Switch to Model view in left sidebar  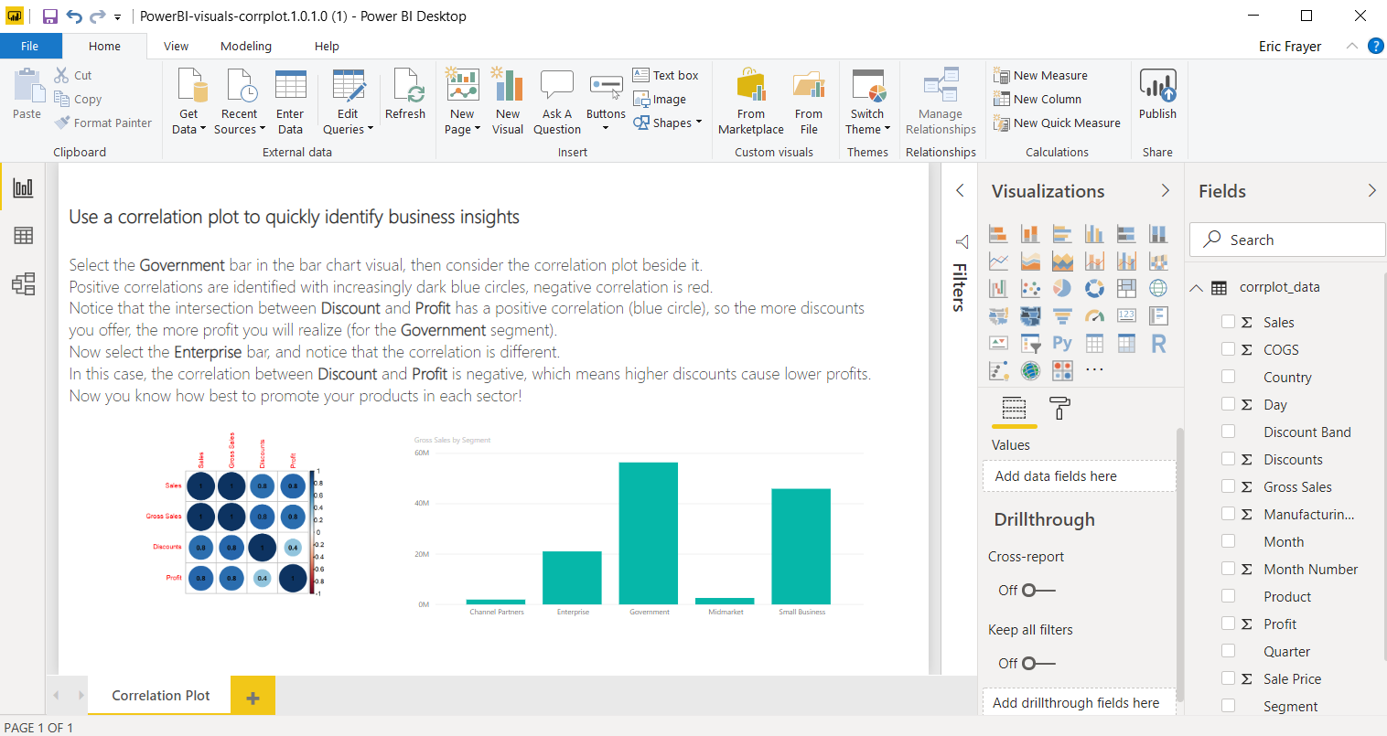click(x=23, y=284)
